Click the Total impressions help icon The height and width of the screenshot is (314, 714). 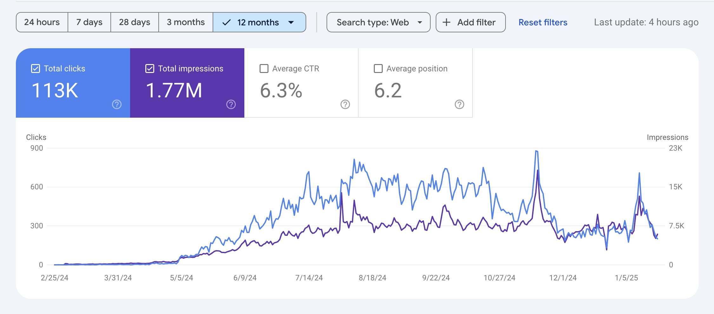click(x=231, y=104)
